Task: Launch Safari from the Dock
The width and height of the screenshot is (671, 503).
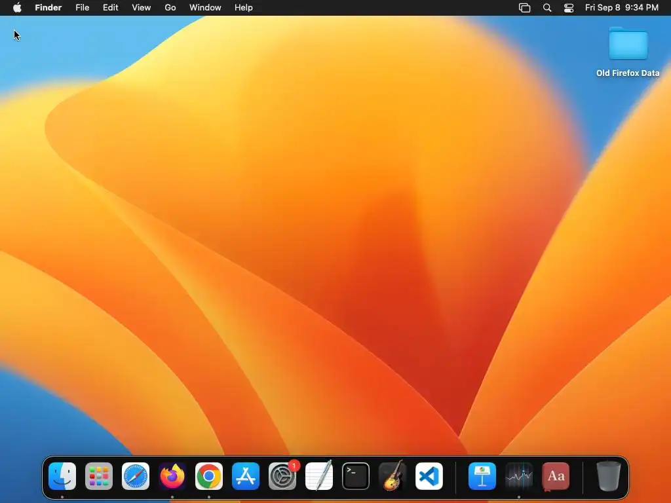Action: coord(136,476)
